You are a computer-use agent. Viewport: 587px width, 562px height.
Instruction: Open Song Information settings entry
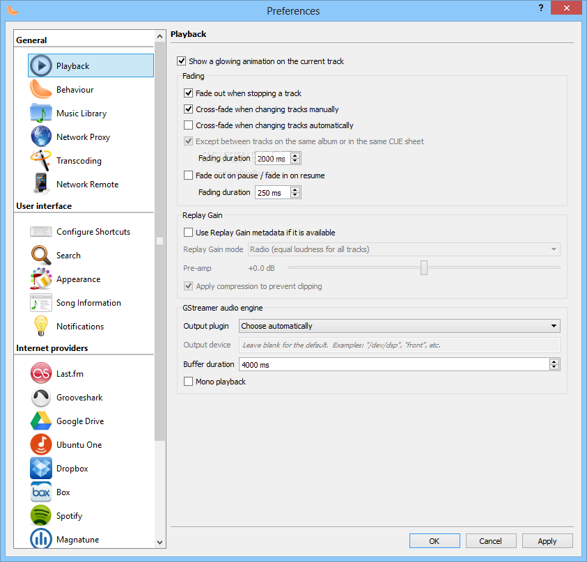coord(91,302)
